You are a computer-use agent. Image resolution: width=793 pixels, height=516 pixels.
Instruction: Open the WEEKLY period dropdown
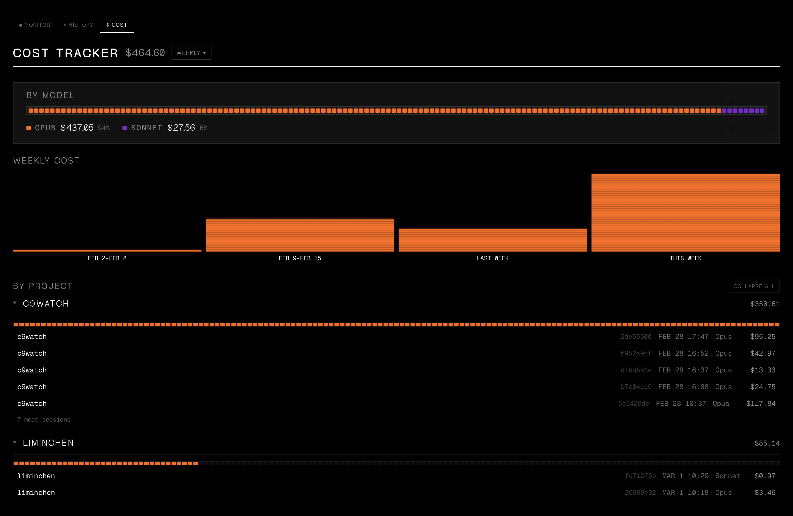tap(191, 53)
